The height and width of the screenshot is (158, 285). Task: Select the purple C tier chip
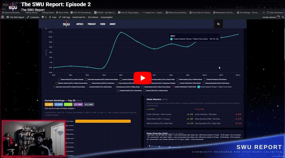point(78,104)
